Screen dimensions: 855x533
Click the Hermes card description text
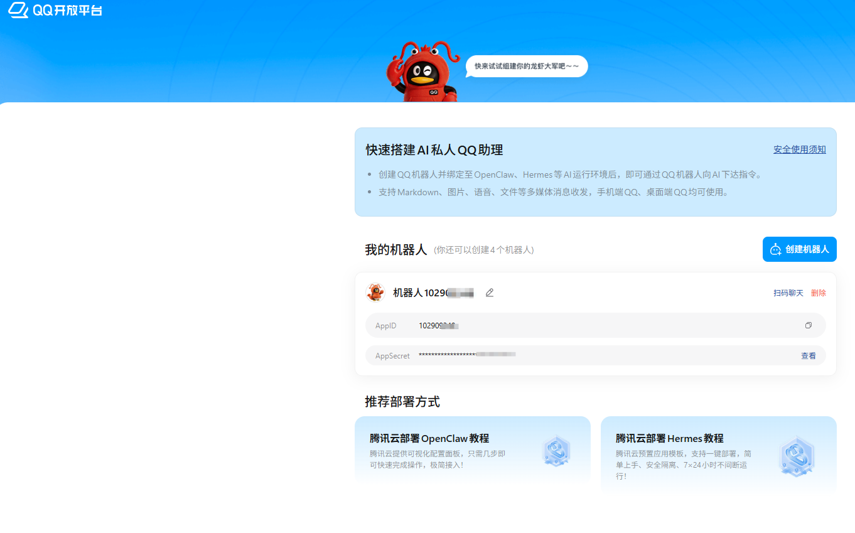(684, 465)
